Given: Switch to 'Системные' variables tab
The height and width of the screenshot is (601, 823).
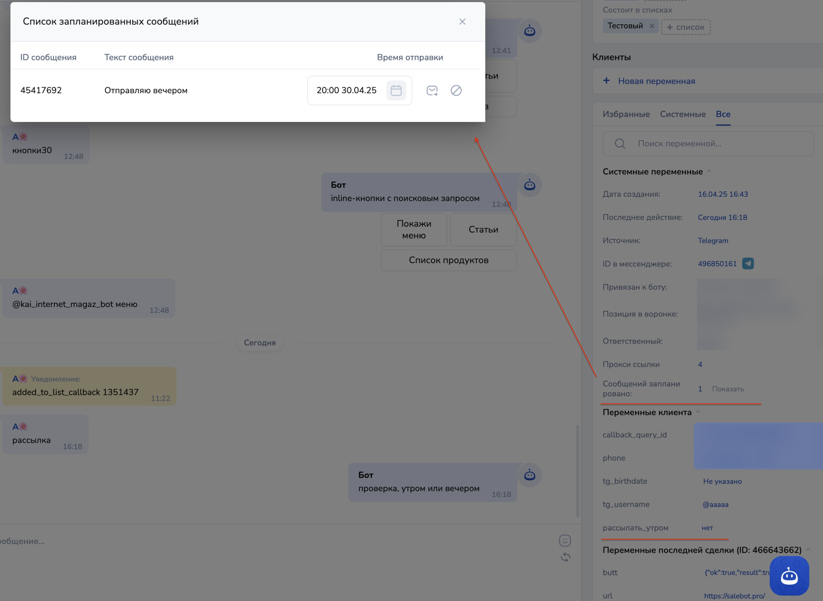Looking at the screenshot, I should click(682, 114).
